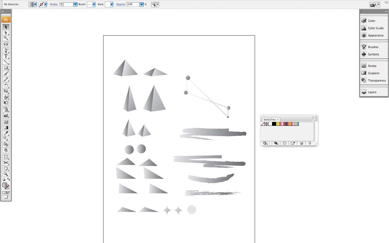This screenshot has height=243, width=389.
Task: Click the Delete Swatch trash icon
Action: pos(310,143)
